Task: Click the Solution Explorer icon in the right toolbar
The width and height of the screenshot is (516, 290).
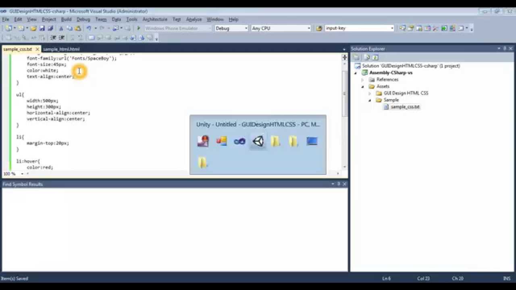Action: tap(402, 28)
